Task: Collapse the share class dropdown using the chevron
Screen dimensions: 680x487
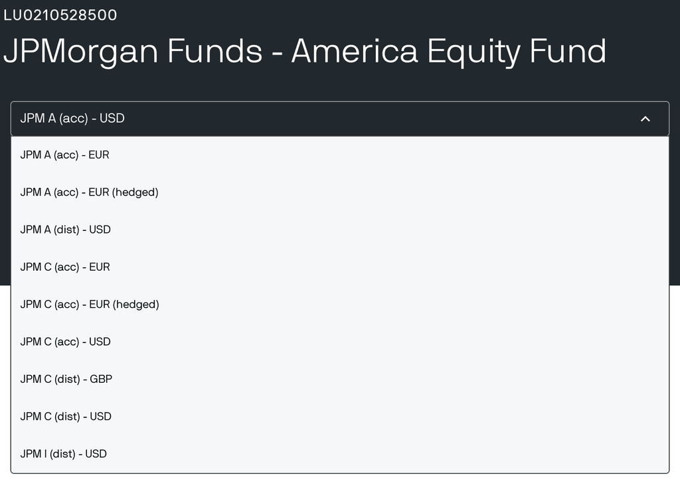Action: point(643,119)
